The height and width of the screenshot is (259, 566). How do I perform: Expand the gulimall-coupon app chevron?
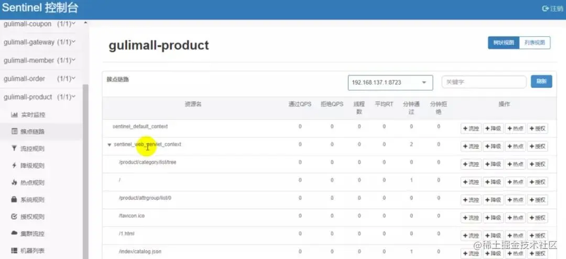(74, 24)
